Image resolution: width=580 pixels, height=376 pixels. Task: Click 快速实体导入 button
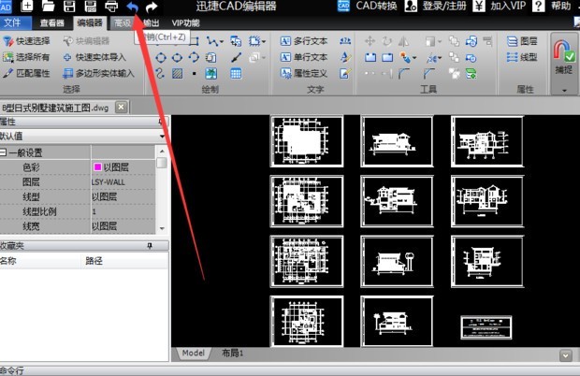[x=94, y=57]
